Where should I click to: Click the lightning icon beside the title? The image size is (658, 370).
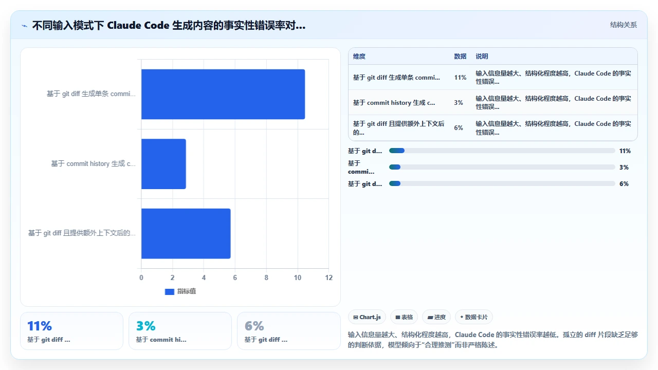click(x=25, y=26)
